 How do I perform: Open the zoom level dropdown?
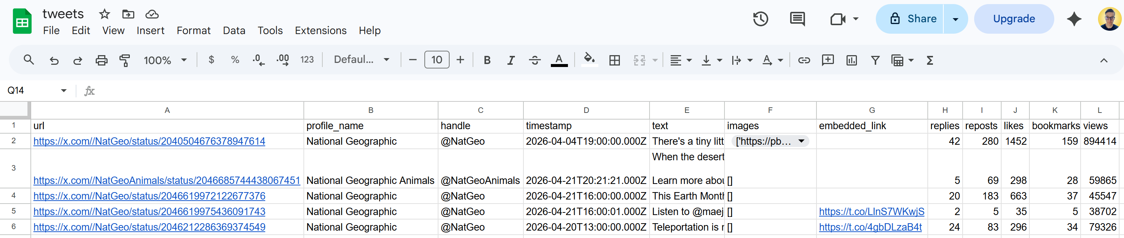165,60
